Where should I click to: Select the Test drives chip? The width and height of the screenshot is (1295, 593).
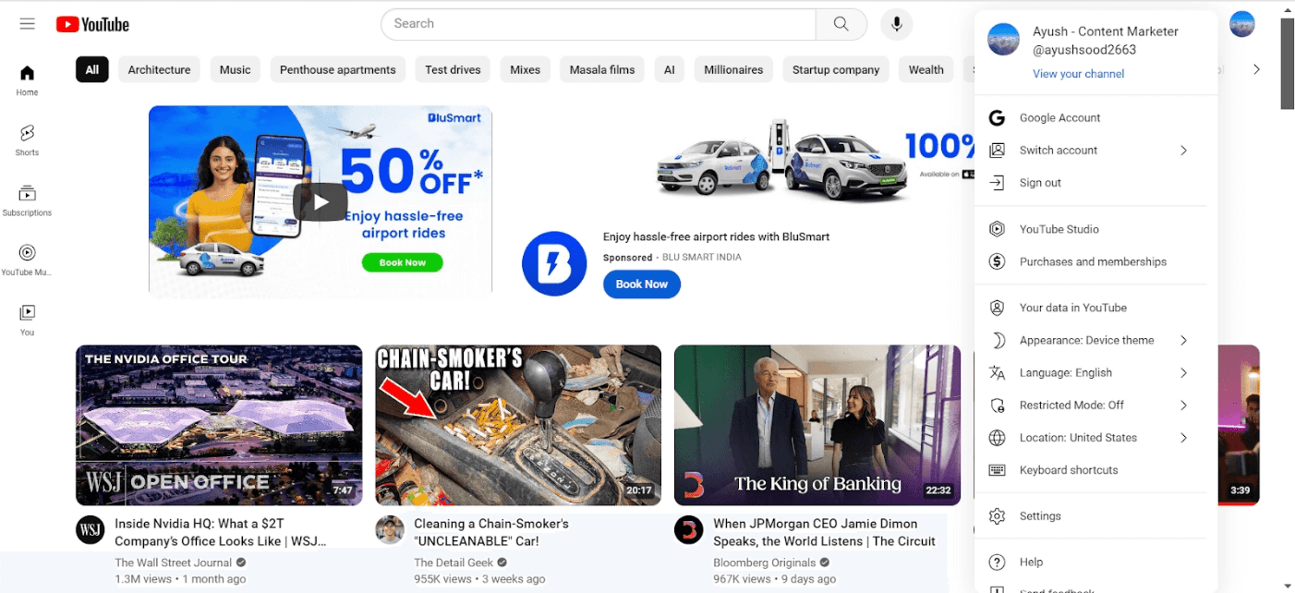click(x=453, y=69)
